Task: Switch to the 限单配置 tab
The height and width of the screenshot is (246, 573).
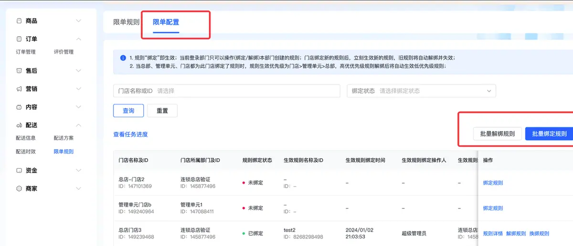Action: [166, 22]
